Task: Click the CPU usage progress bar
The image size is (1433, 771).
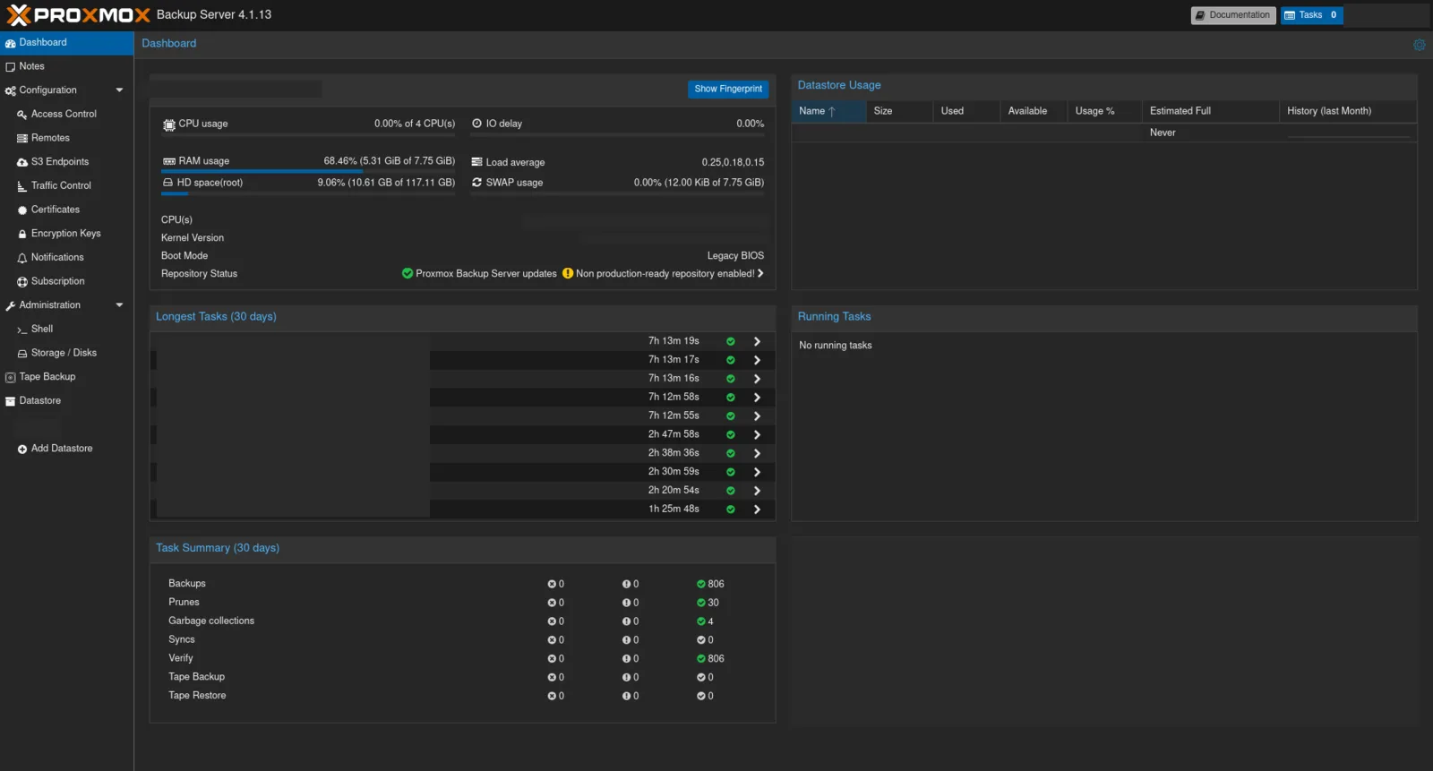Action: 309,134
